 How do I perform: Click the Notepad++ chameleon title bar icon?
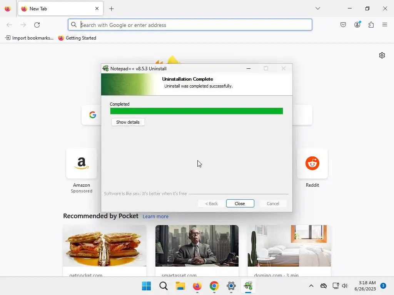[x=105, y=68]
